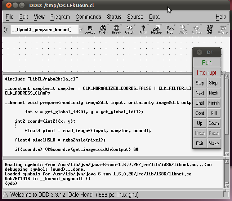Expand the Show options dropdown arrow
This screenshot has width=232, height=201.
tap(188, 25)
